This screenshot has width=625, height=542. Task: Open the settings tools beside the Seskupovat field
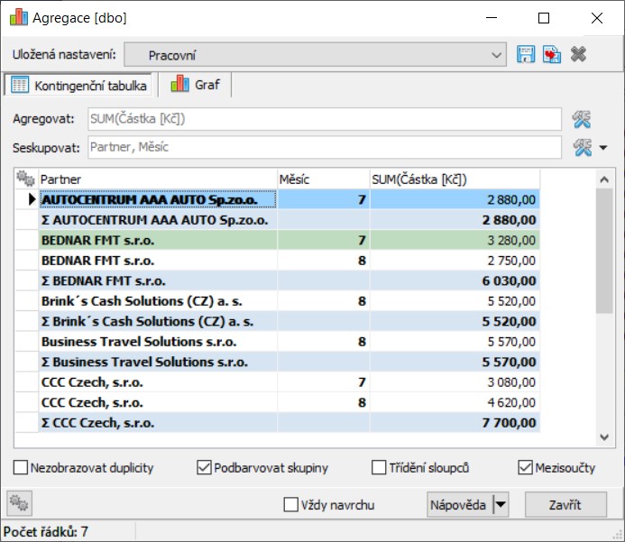583,148
